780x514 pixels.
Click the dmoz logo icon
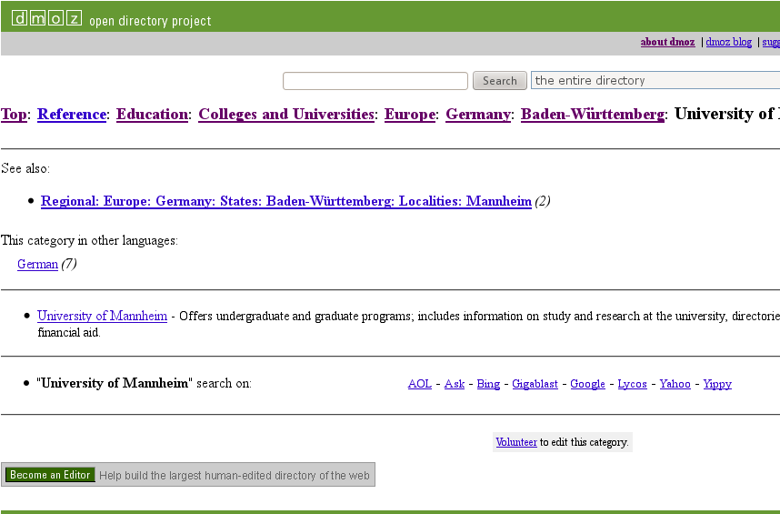46,18
